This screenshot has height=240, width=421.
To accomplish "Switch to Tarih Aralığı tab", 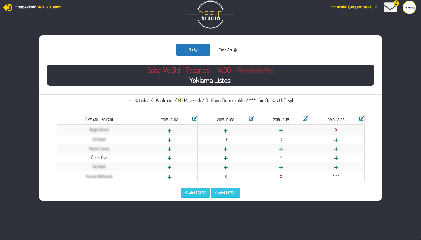I will 228,50.
